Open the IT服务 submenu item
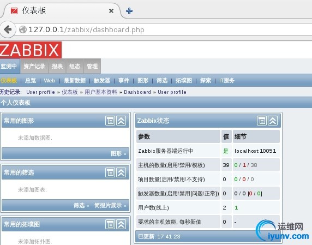The height and width of the screenshot is (245, 312). [x=227, y=80]
